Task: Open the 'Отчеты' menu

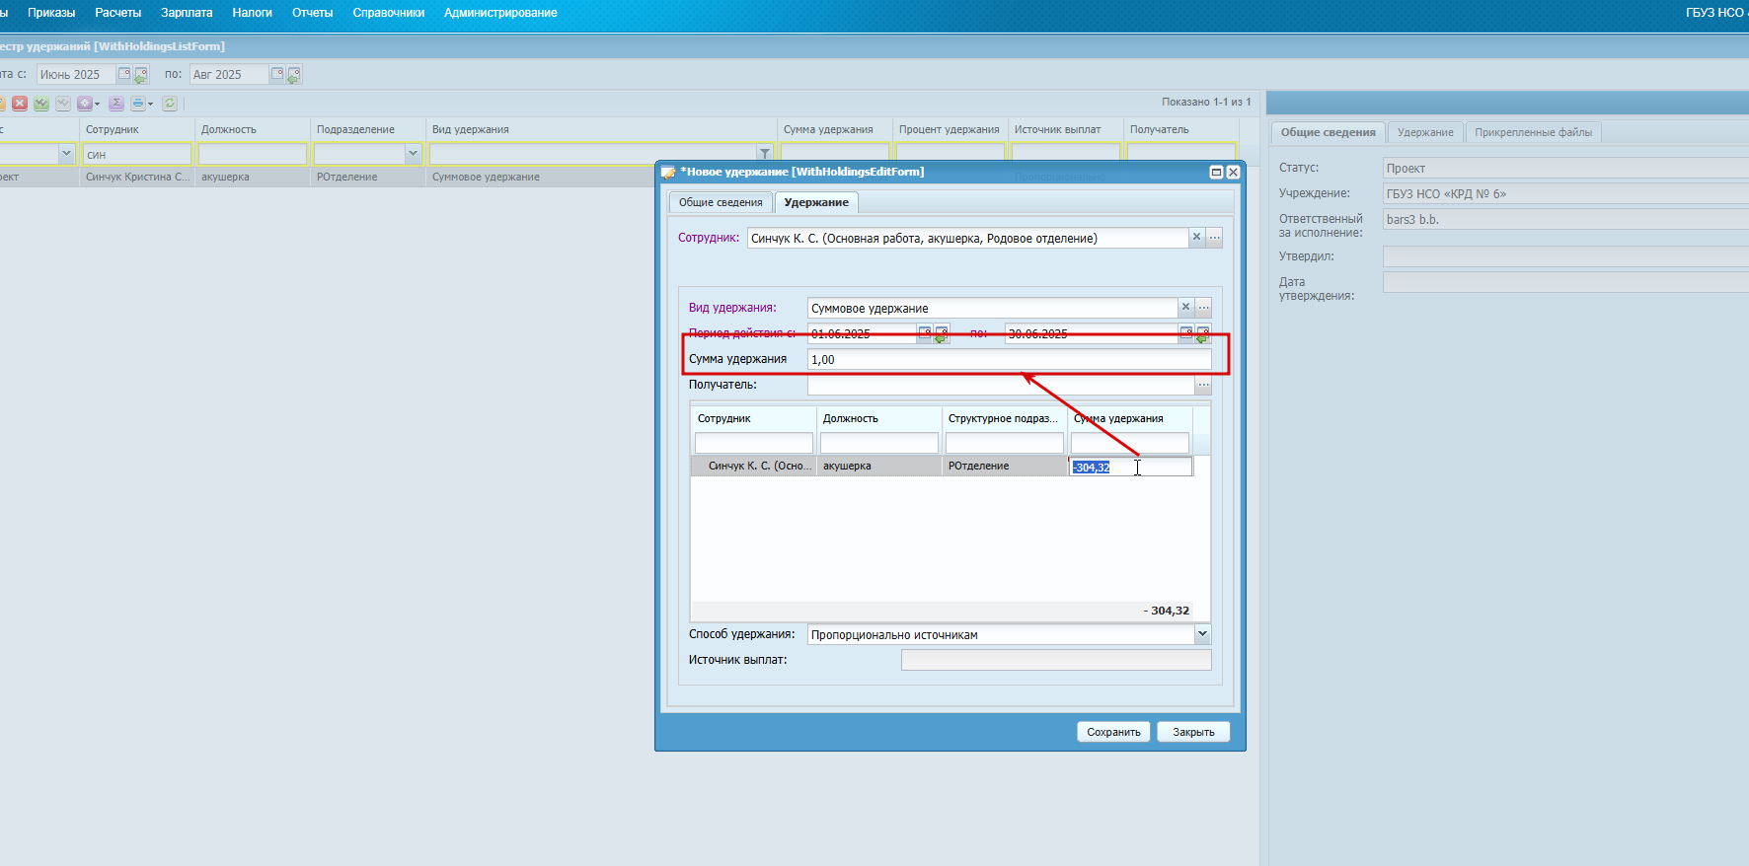Action: [x=312, y=13]
